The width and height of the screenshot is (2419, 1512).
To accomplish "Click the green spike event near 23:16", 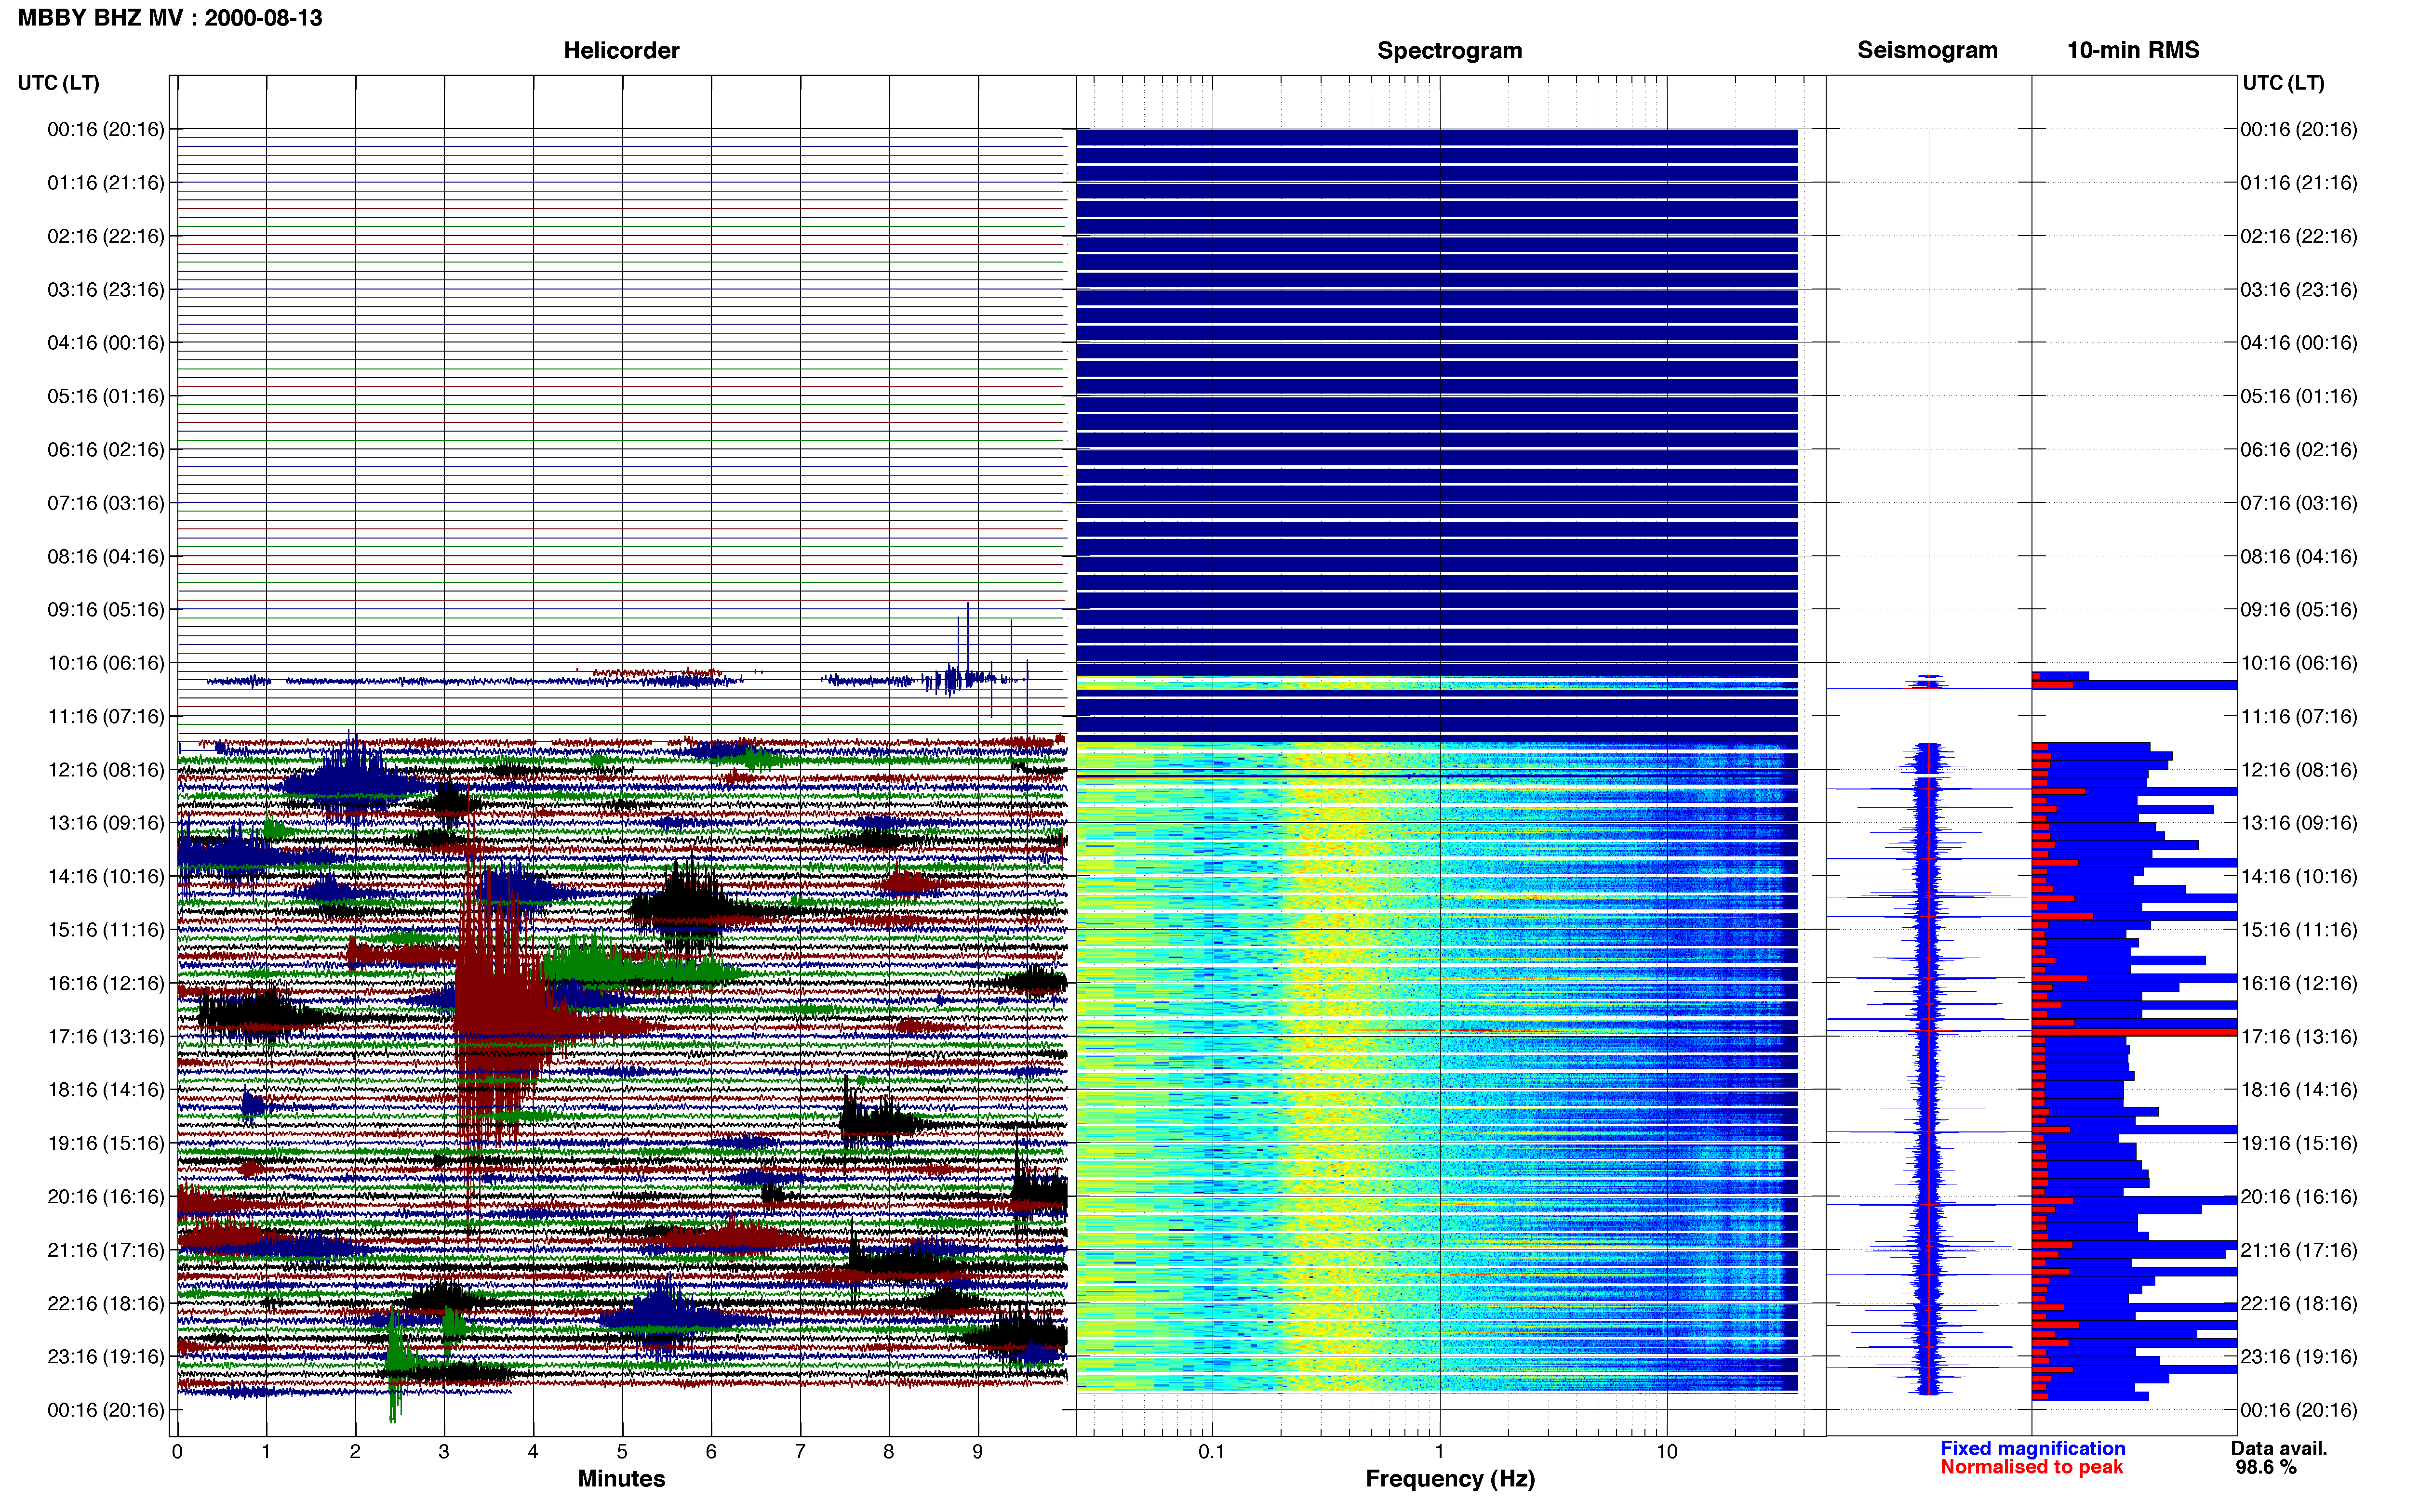I will pos(397,1365).
